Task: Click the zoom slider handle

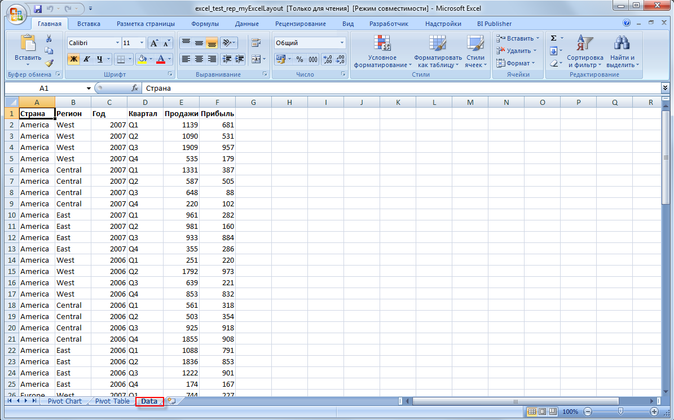Action: [620, 412]
